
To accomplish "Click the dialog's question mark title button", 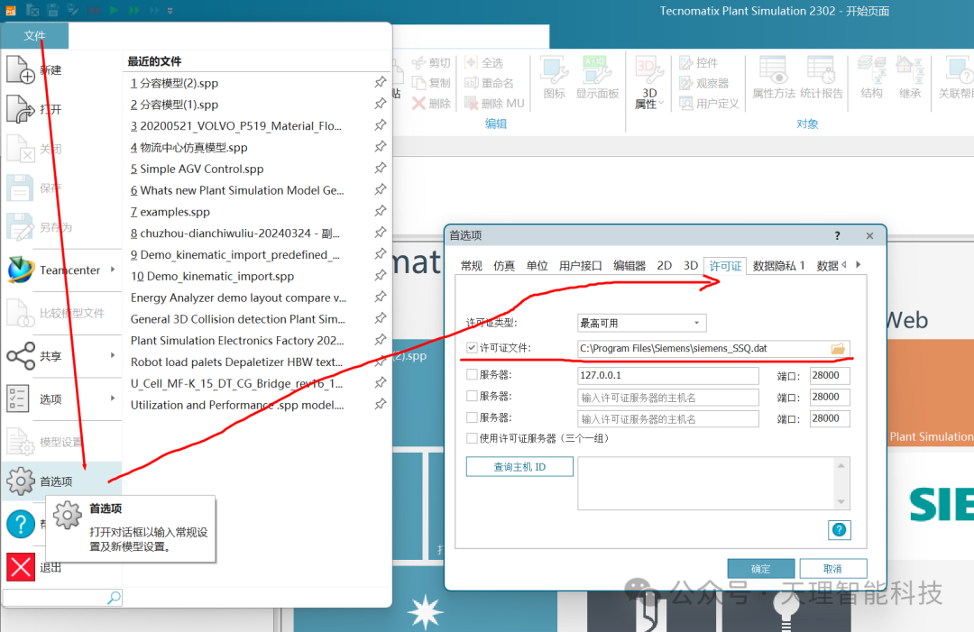I will pos(837,236).
